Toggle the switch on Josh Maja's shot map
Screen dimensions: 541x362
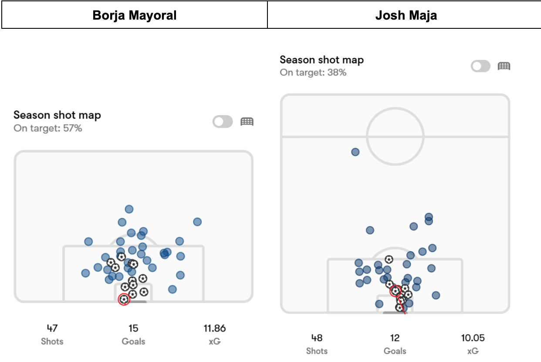coord(480,66)
